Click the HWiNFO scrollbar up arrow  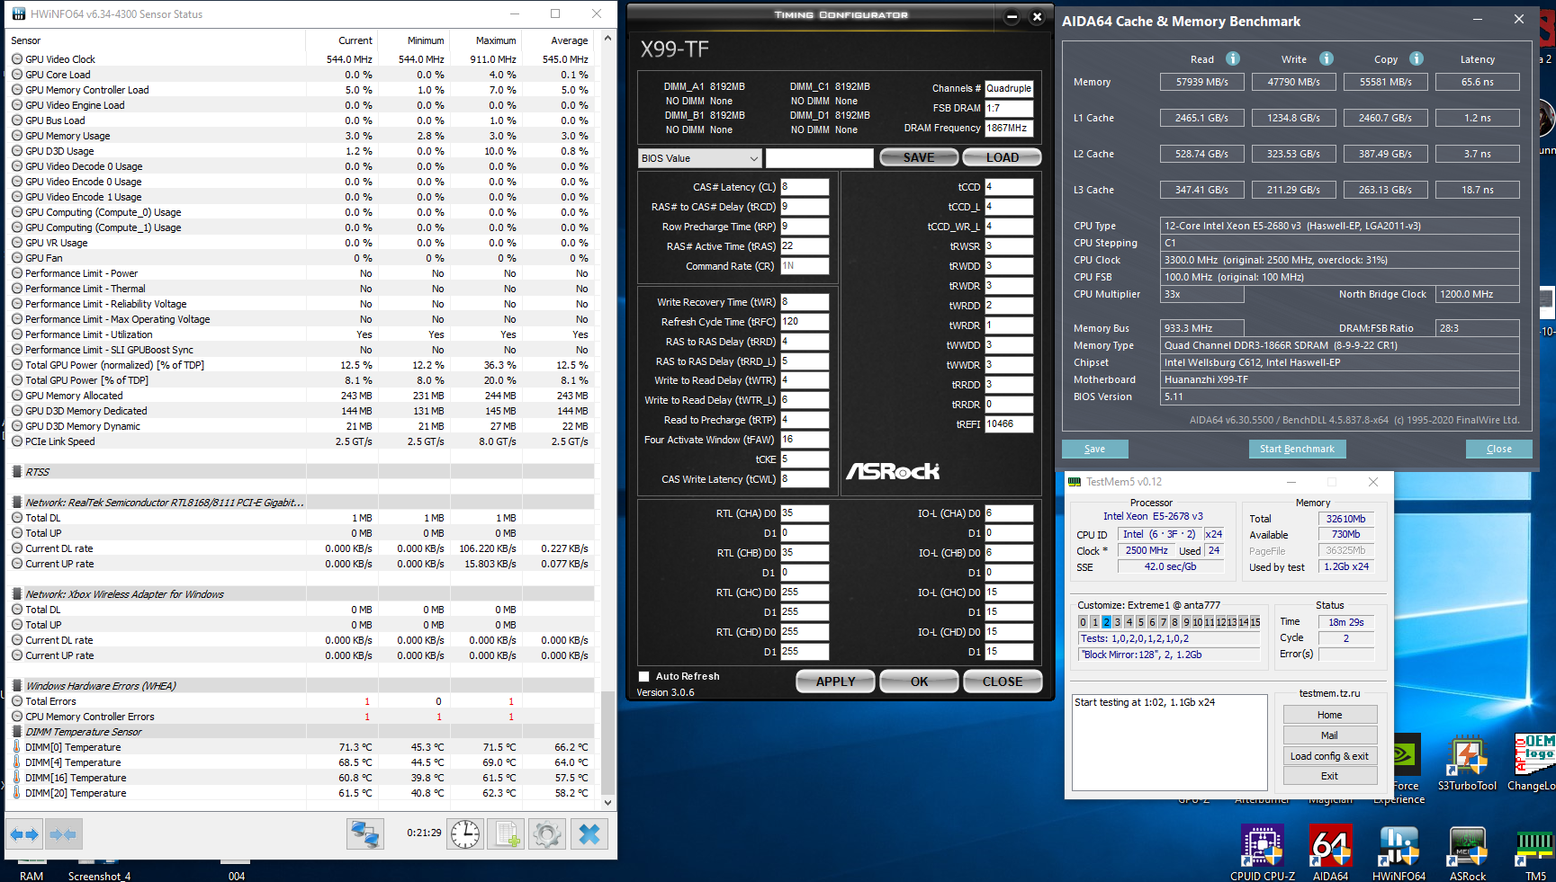pos(607,38)
